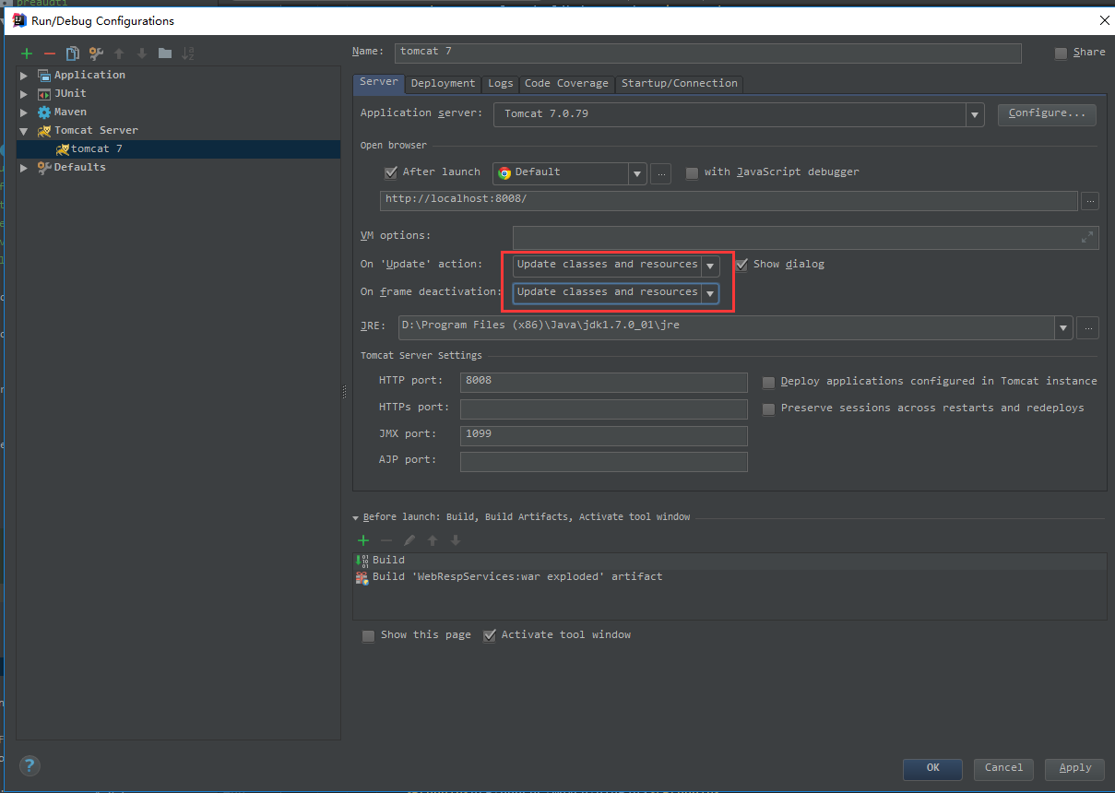Viewport: 1115px width, 793px height.
Task: Move before launch task down
Action: [456, 540]
